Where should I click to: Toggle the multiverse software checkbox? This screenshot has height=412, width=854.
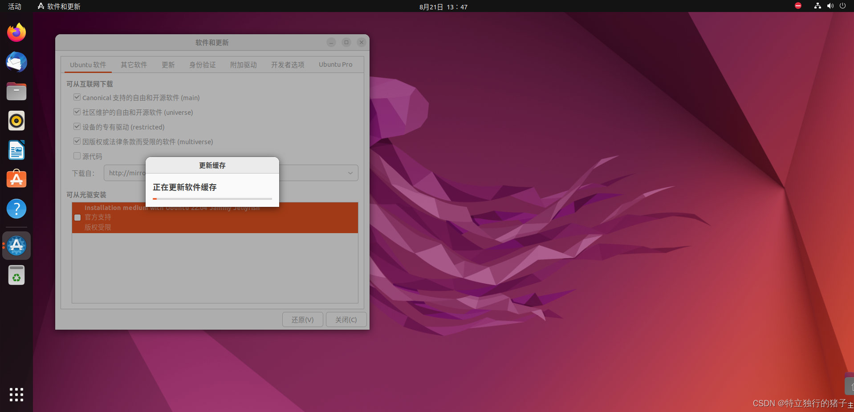click(x=77, y=141)
